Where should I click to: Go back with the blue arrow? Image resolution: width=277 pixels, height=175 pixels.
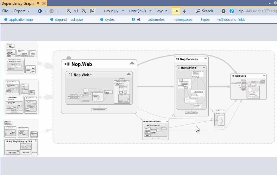pyautogui.click(x=40, y=11)
